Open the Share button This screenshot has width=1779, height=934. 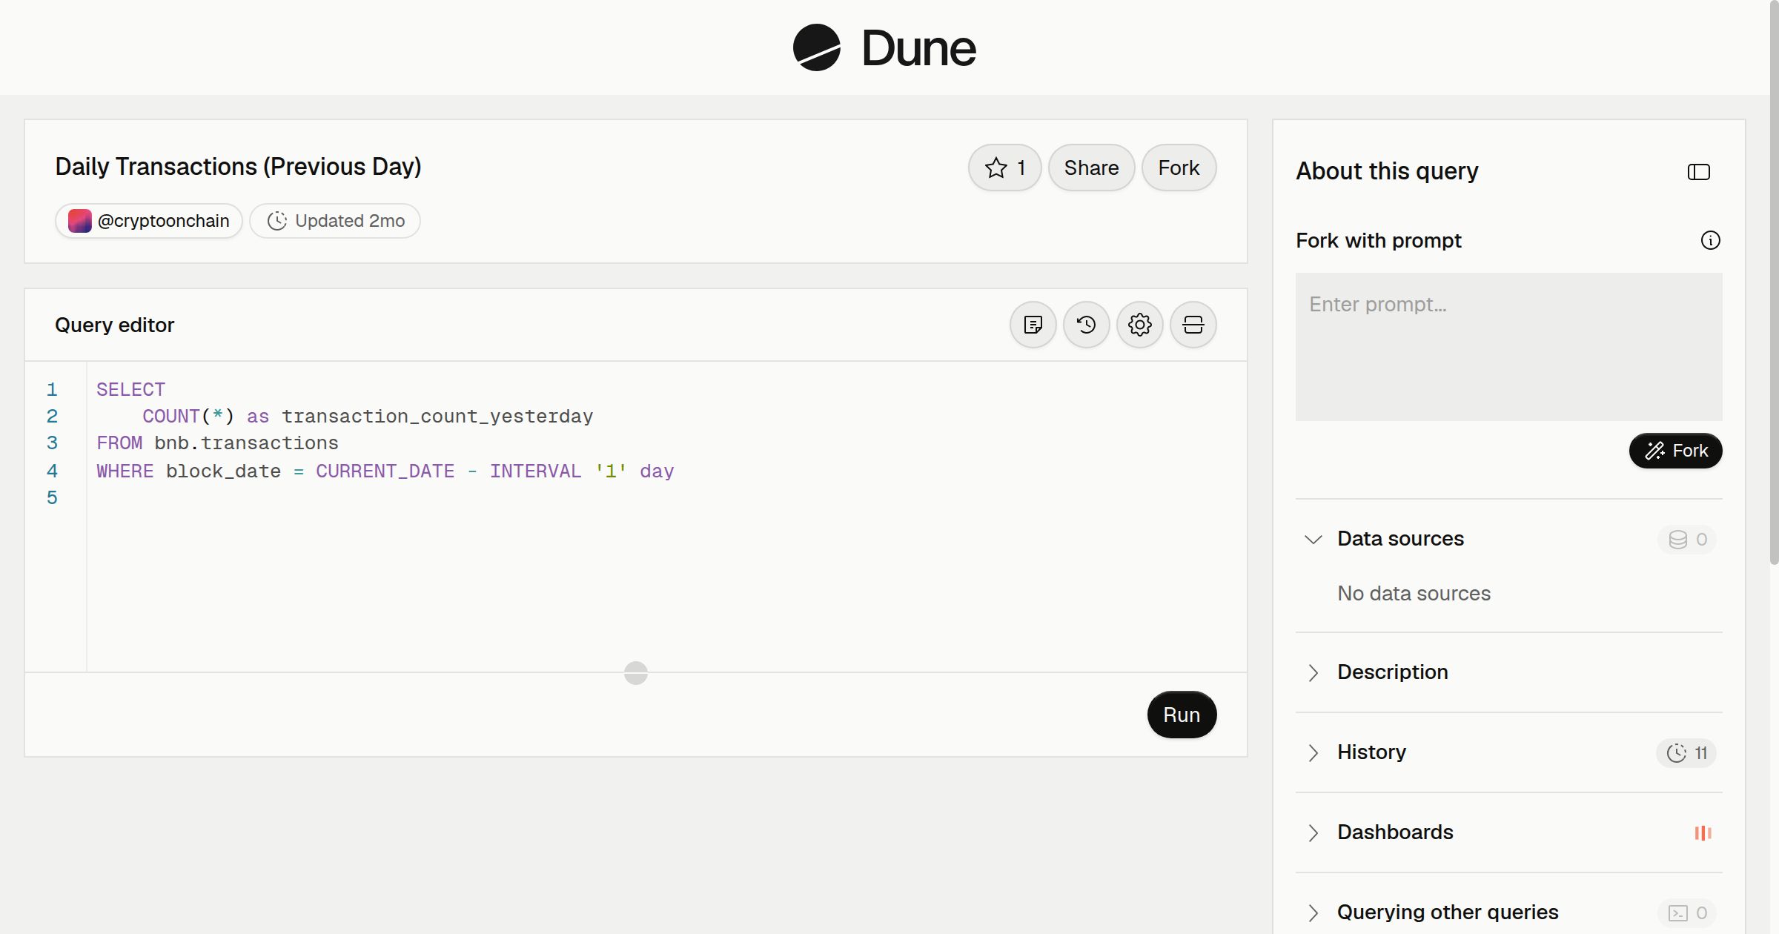[1091, 168]
